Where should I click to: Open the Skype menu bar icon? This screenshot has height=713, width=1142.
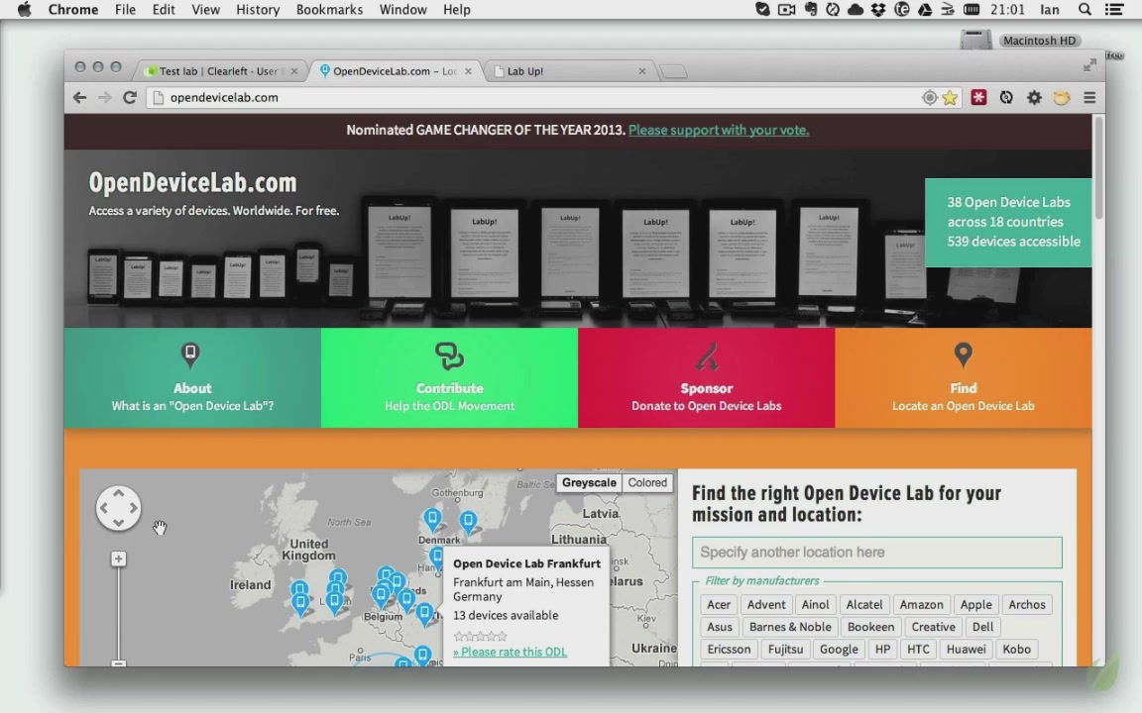762,10
